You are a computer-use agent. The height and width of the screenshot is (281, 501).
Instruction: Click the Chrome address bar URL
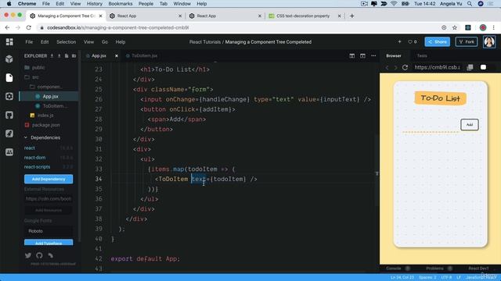coord(118,28)
